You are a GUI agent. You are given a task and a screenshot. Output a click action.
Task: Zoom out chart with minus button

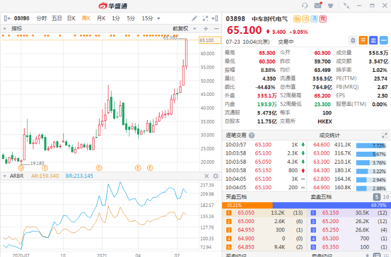(x=216, y=29)
